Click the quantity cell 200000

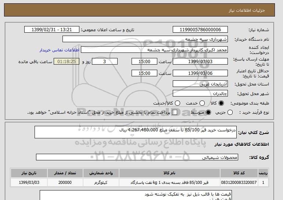(65, 182)
